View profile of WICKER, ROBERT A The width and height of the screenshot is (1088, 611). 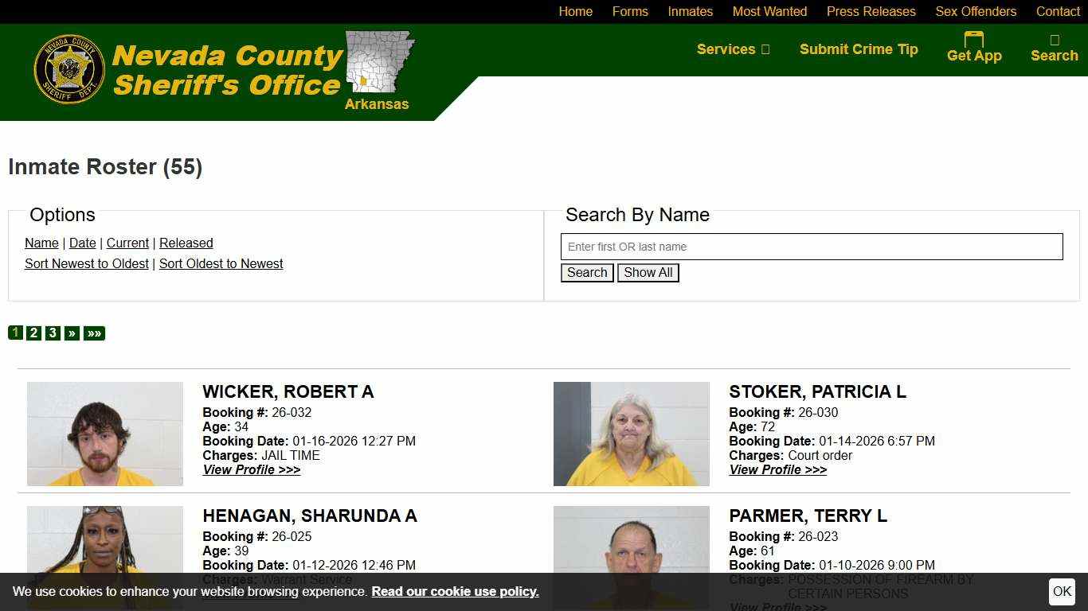(x=251, y=469)
